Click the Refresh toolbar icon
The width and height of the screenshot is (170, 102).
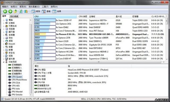(x=21, y=11)
